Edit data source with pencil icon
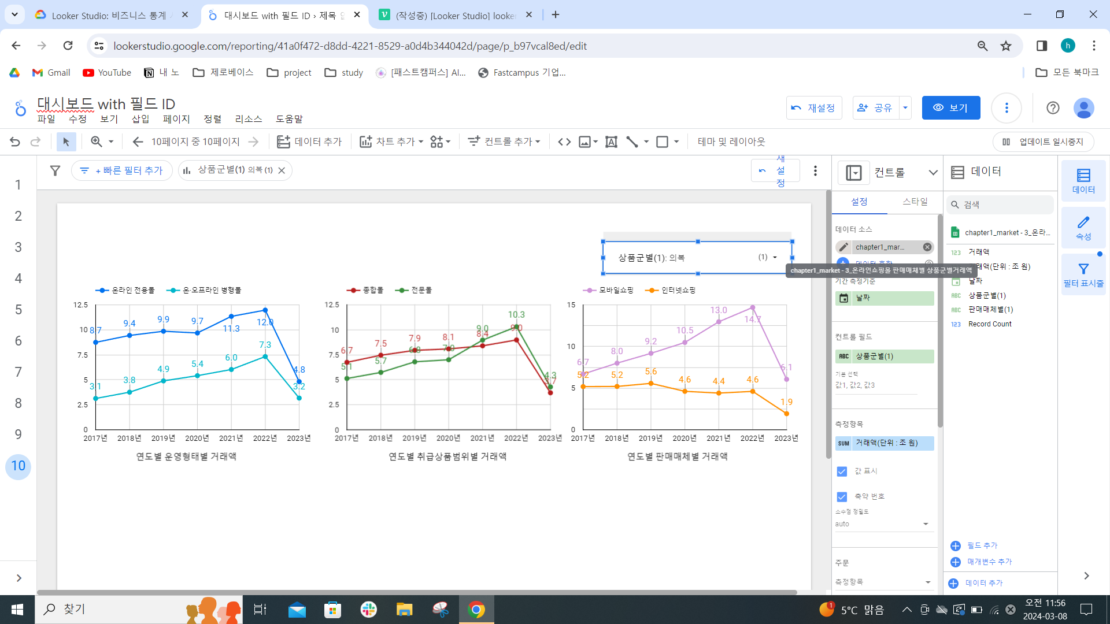This screenshot has height=624, width=1110. (x=843, y=247)
